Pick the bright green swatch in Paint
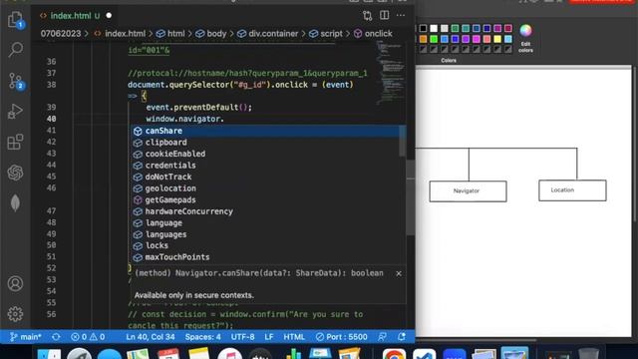Screen dimensions: 638x359 coord(434,39)
